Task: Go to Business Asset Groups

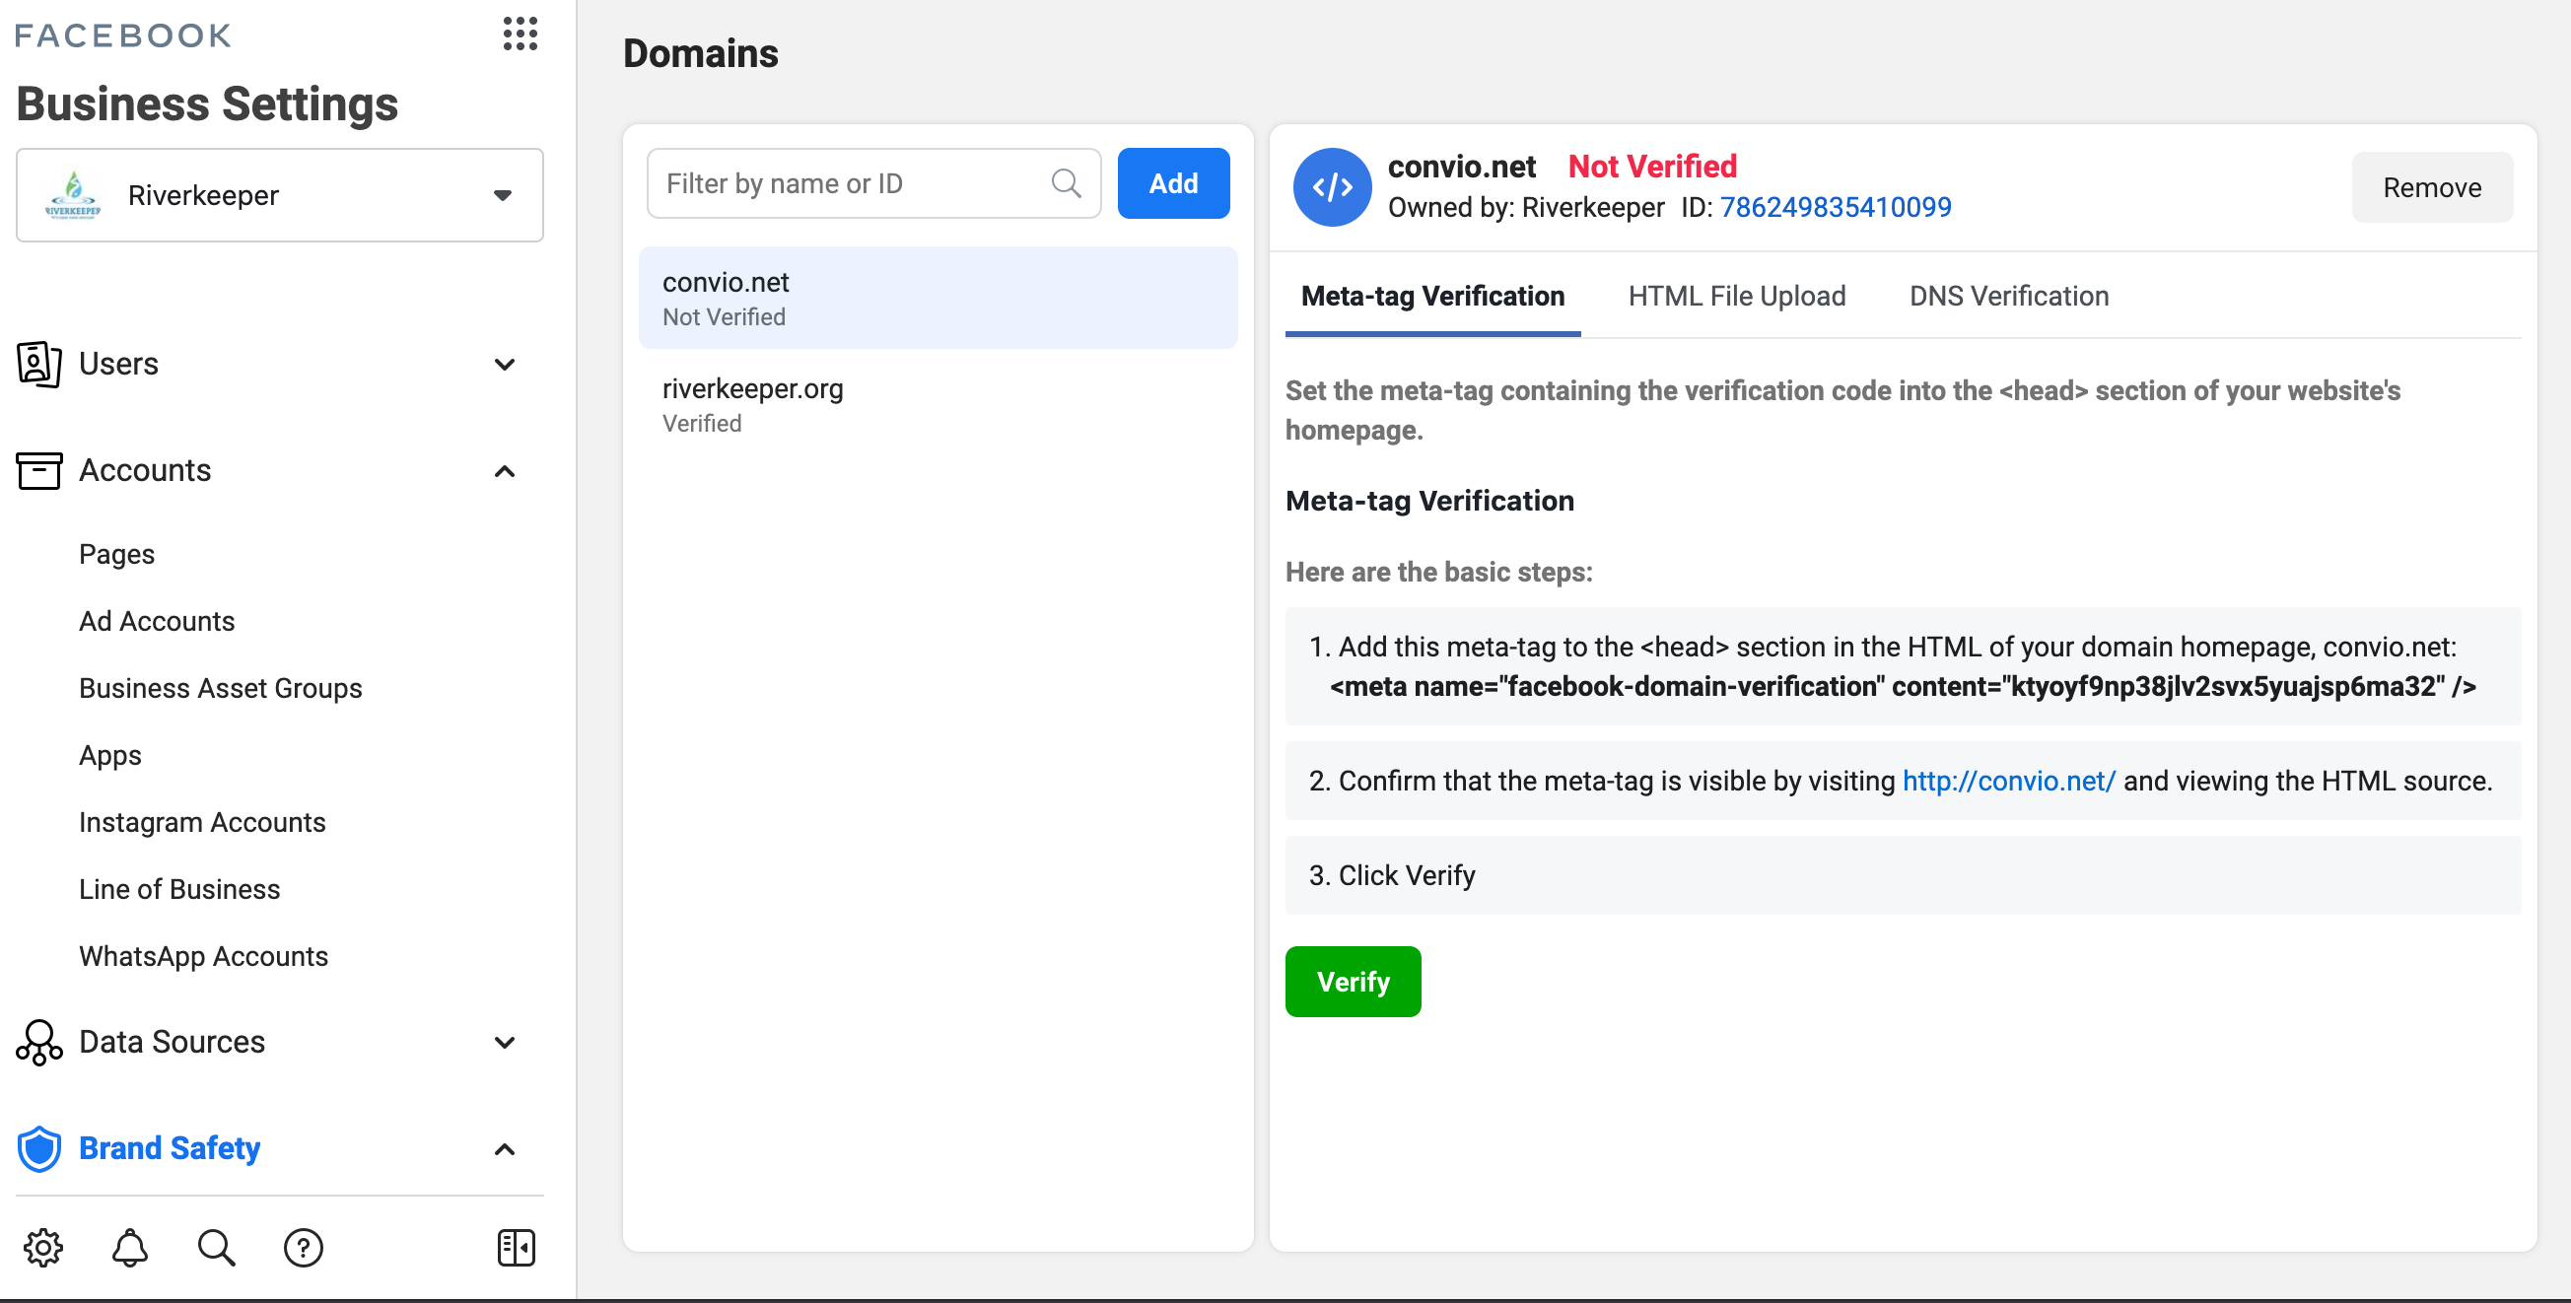Action: [x=221, y=688]
